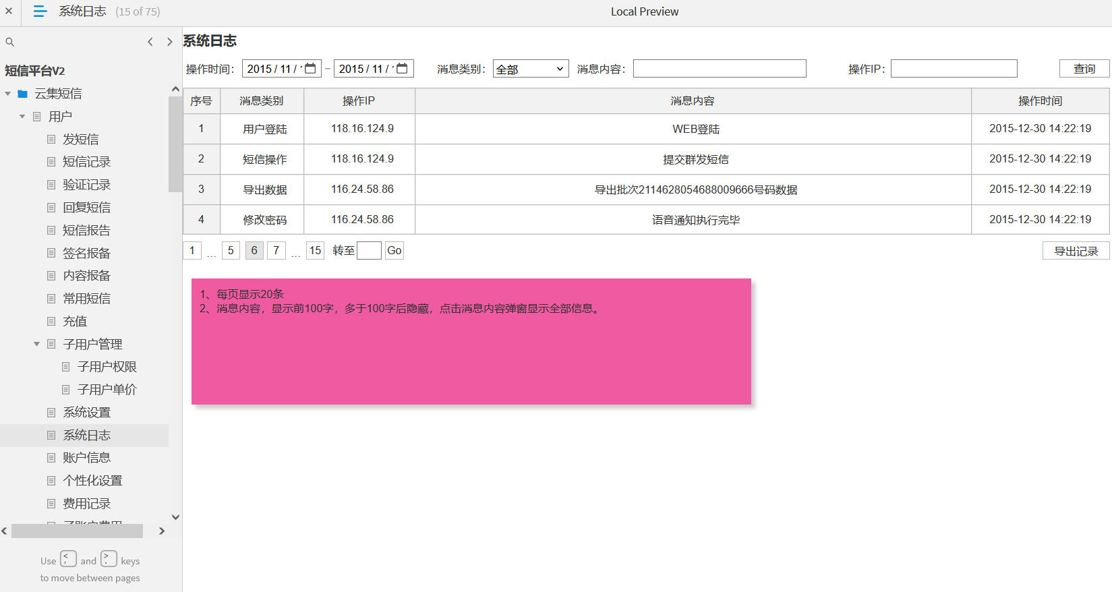Click page icon beside 回复短信
The width and height of the screenshot is (1112, 592).
(51, 208)
